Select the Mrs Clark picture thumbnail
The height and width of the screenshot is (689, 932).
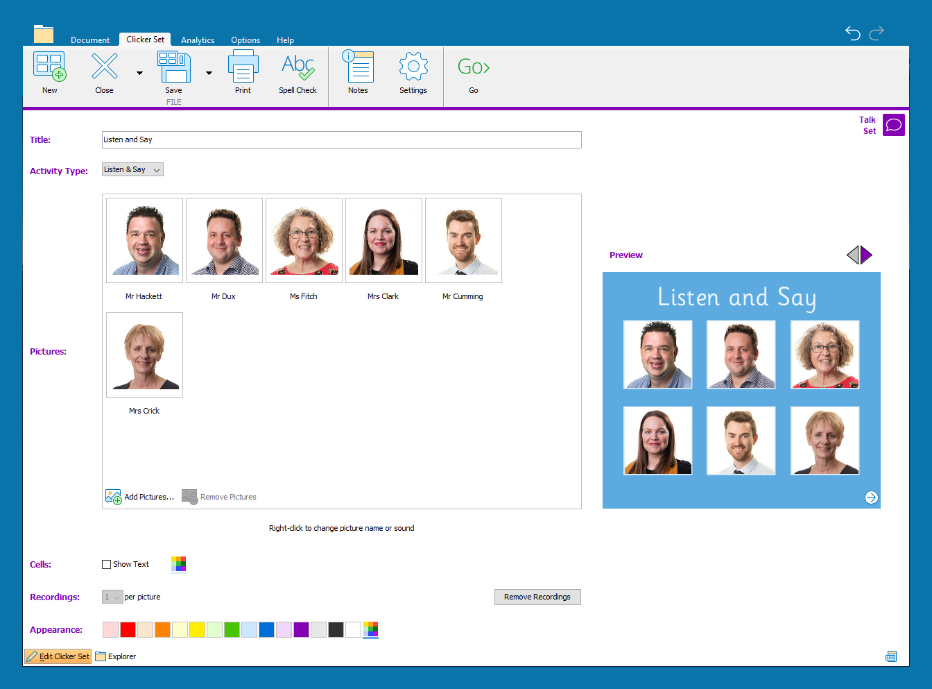383,240
